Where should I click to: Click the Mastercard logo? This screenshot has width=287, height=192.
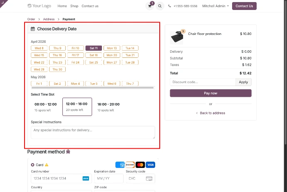(140, 165)
